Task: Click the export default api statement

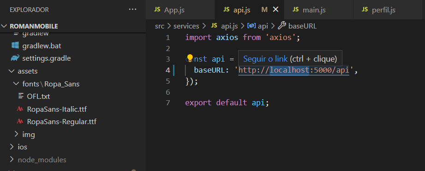Action: click(x=227, y=103)
